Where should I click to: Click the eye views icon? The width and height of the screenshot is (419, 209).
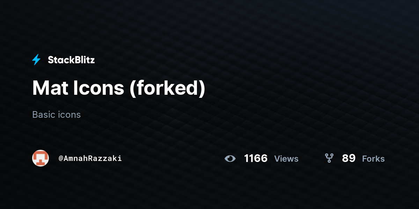coord(230,158)
